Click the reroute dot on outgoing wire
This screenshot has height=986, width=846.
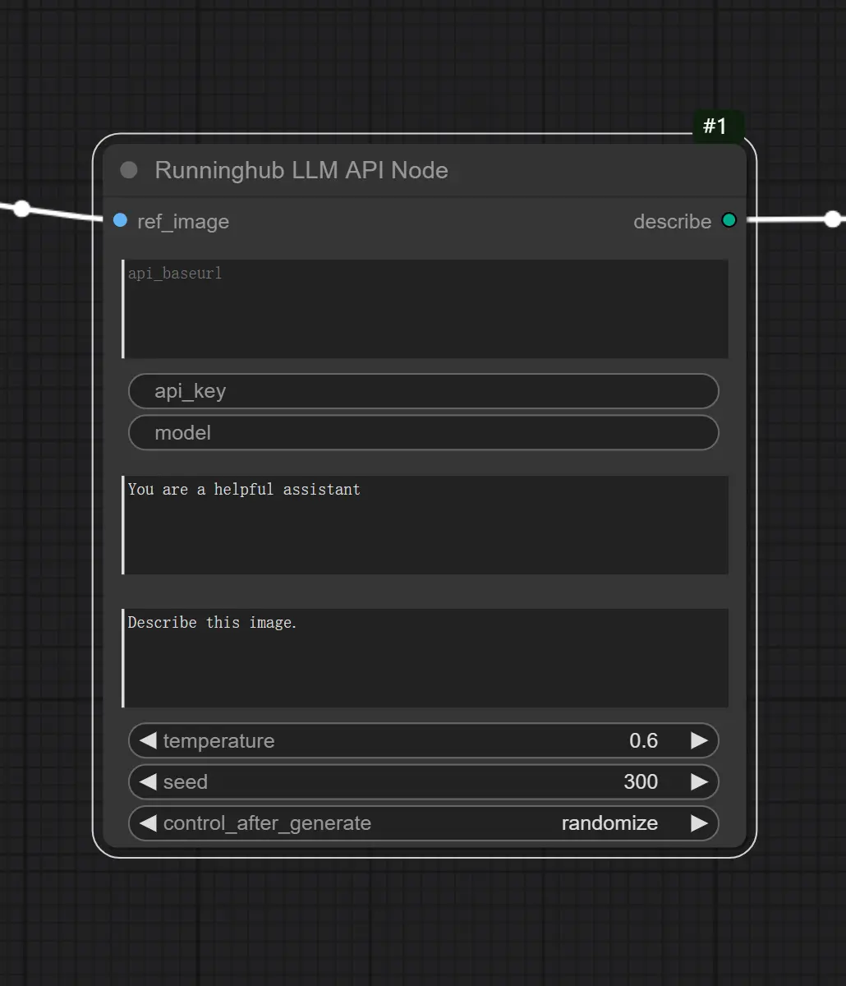point(833,219)
